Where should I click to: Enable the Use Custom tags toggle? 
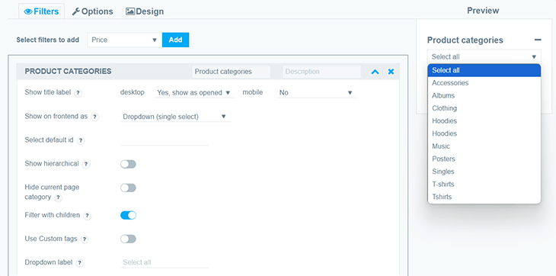[x=128, y=239]
